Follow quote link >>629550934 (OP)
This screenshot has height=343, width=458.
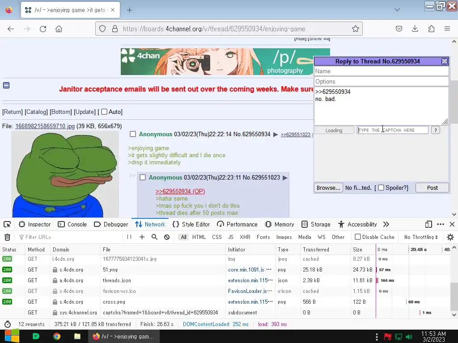click(x=180, y=191)
